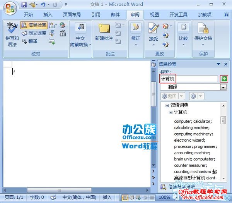The width and height of the screenshot is (232, 203).
Task: Click the results list scrollbar thumb
Action: [x=223, y=120]
